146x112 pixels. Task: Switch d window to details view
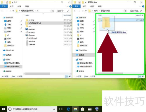tap(67, 76)
